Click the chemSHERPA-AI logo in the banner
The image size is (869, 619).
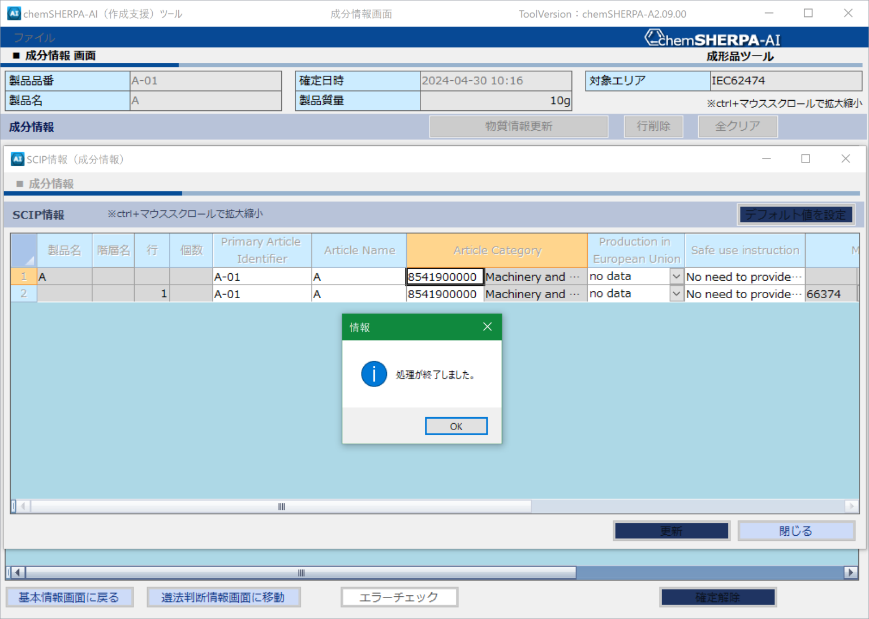coord(713,39)
